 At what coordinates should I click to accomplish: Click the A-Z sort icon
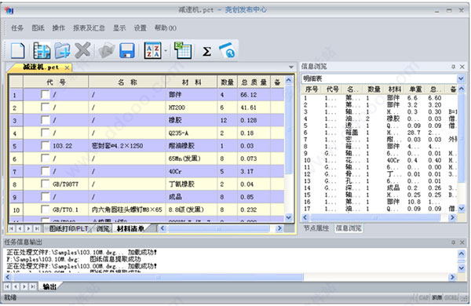point(153,50)
